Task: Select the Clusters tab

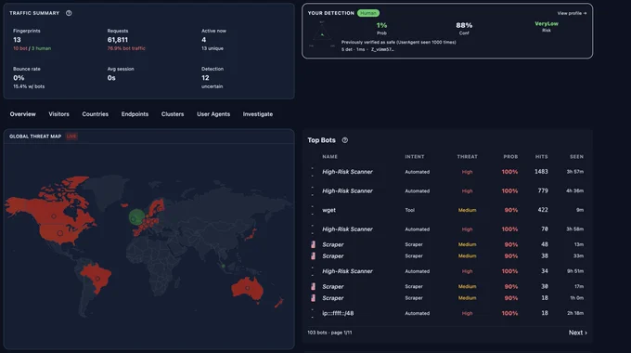Action: coord(173,114)
